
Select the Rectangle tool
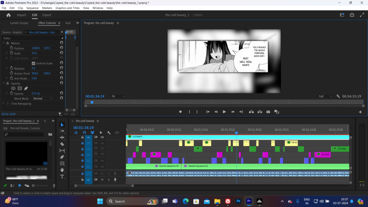point(62,164)
